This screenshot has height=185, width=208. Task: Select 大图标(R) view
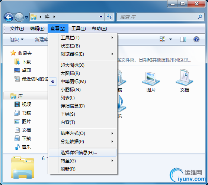pos(83,73)
